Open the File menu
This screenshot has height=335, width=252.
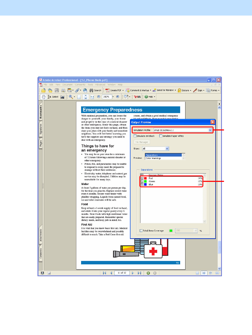45,85
